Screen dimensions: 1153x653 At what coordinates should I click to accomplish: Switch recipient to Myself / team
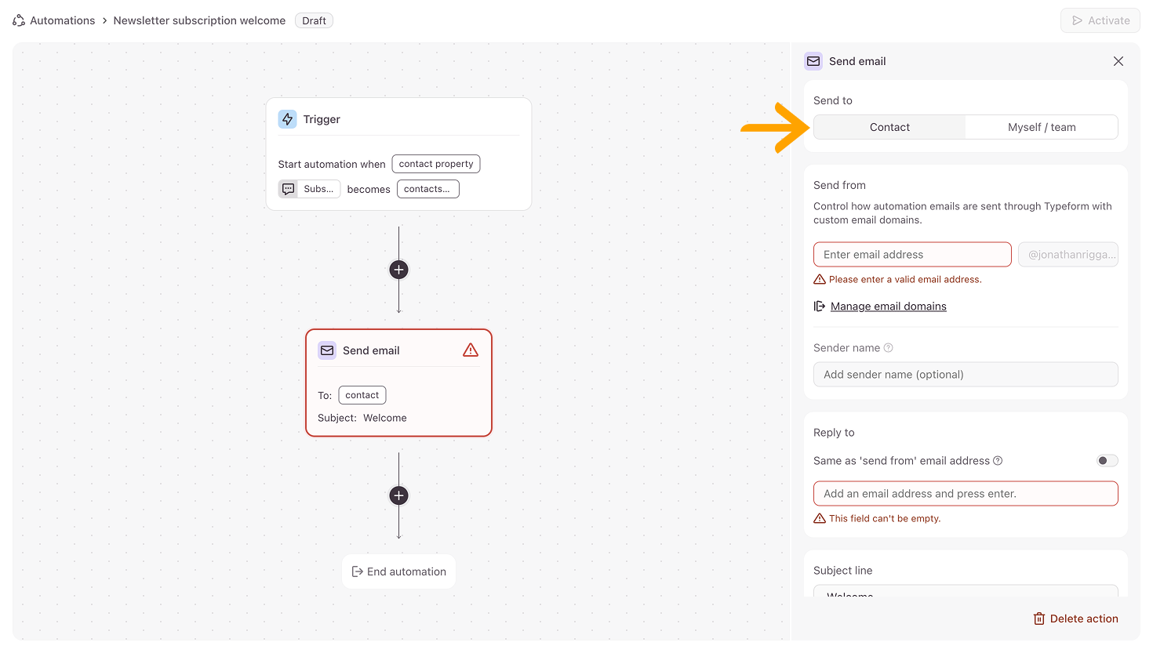click(x=1042, y=127)
